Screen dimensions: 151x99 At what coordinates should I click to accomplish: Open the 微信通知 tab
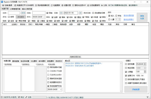pyautogui.click(x=51, y=61)
